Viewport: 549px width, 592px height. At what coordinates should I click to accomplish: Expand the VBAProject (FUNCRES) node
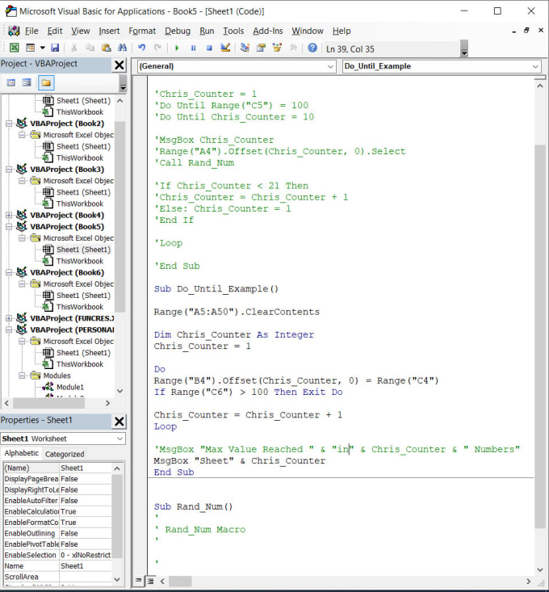[x=9, y=318]
